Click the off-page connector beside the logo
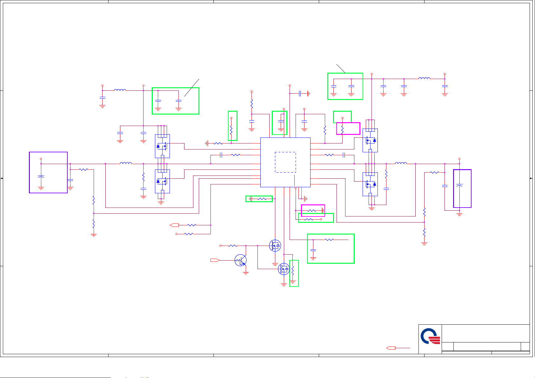This screenshot has width=535, height=378. [391, 348]
